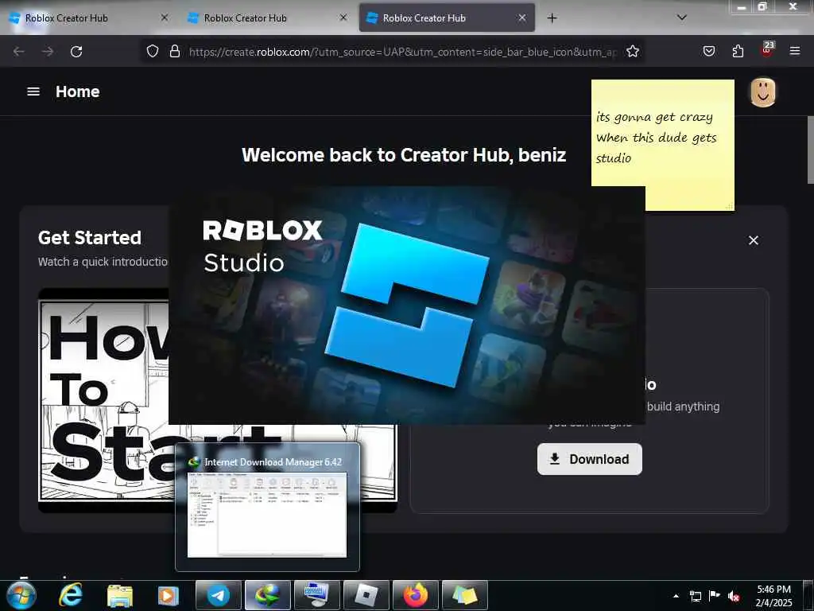Switch to Firefox in the taskbar
Image resolution: width=814 pixels, height=611 pixels.
[x=415, y=595]
